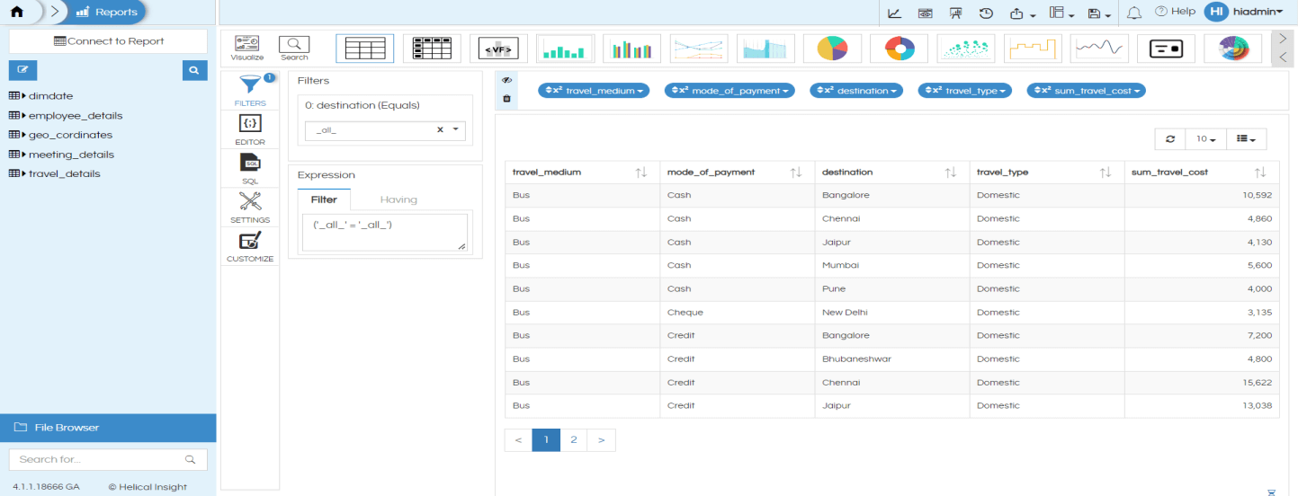
Task: Select the card widget visualization
Action: point(1167,49)
